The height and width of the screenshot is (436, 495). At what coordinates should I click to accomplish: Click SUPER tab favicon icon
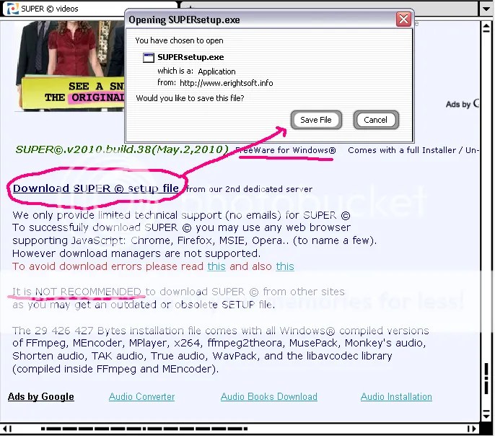click(13, 9)
